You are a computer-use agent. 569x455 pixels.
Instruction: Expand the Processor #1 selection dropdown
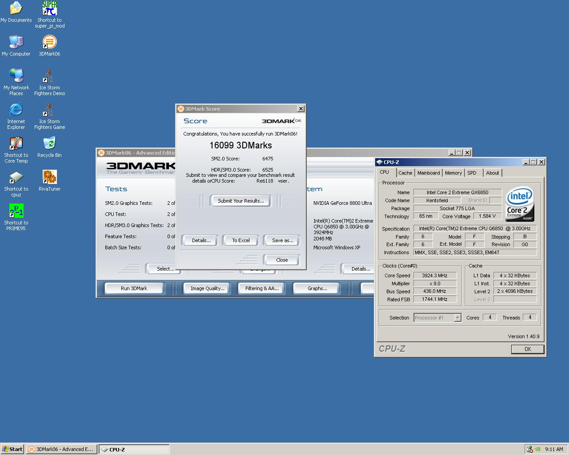[x=457, y=318]
